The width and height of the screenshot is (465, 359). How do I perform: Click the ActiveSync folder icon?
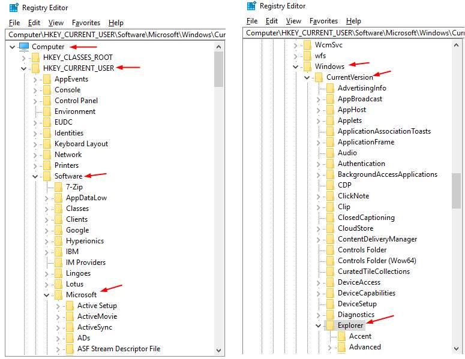point(70,327)
